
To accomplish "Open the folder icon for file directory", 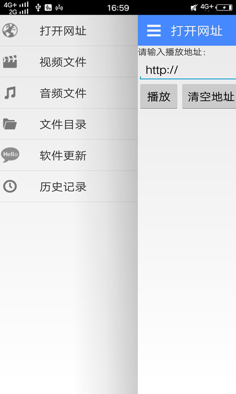I will [10, 124].
